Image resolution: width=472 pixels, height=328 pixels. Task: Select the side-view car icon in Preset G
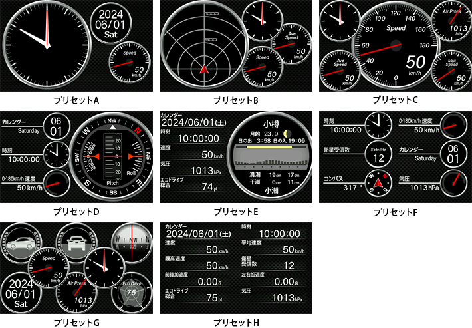pyautogui.click(x=24, y=241)
